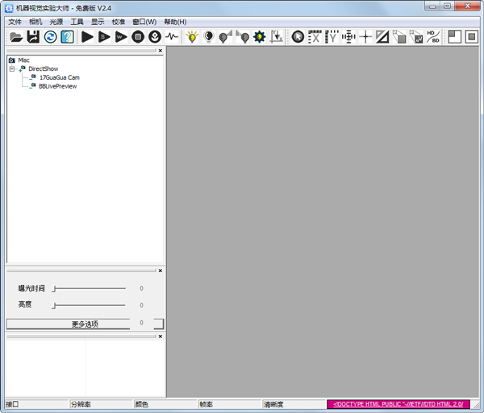The image size is (484, 413).
Task: Open the 帮助(H) menu
Action: 175,22
